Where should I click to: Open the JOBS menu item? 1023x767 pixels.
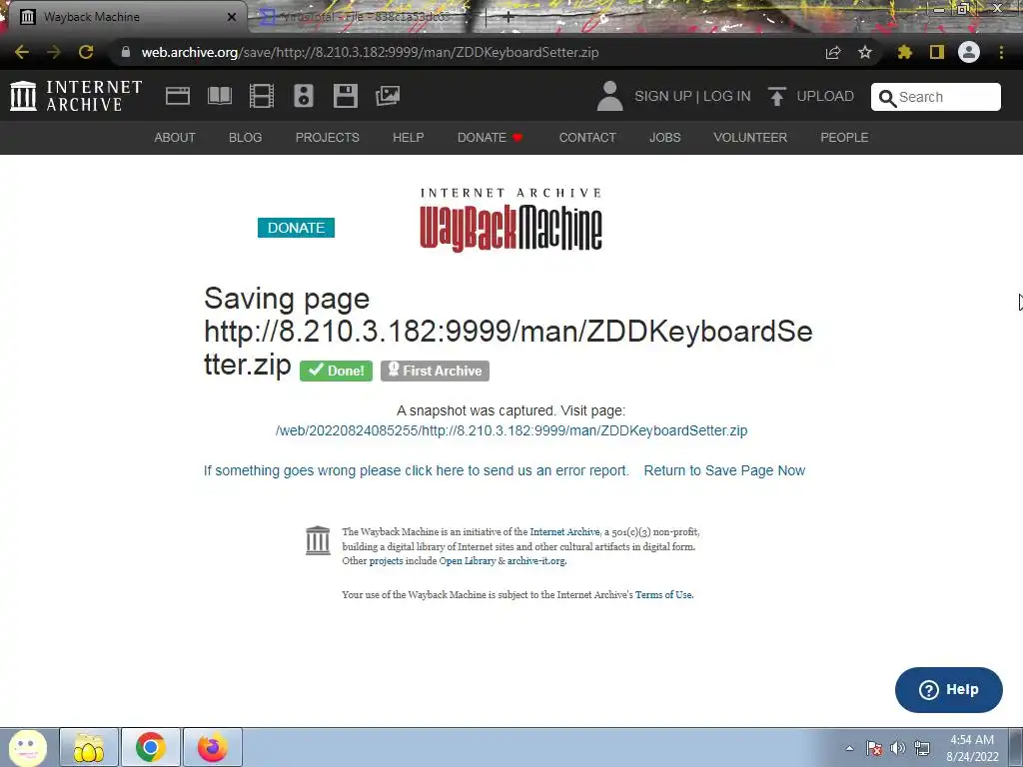pos(664,138)
